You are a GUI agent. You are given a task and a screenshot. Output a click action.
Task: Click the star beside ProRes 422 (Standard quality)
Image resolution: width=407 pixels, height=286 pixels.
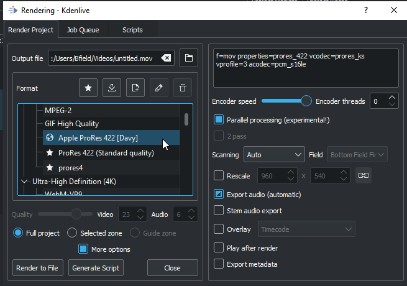pyautogui.click(x=50, y=152)
